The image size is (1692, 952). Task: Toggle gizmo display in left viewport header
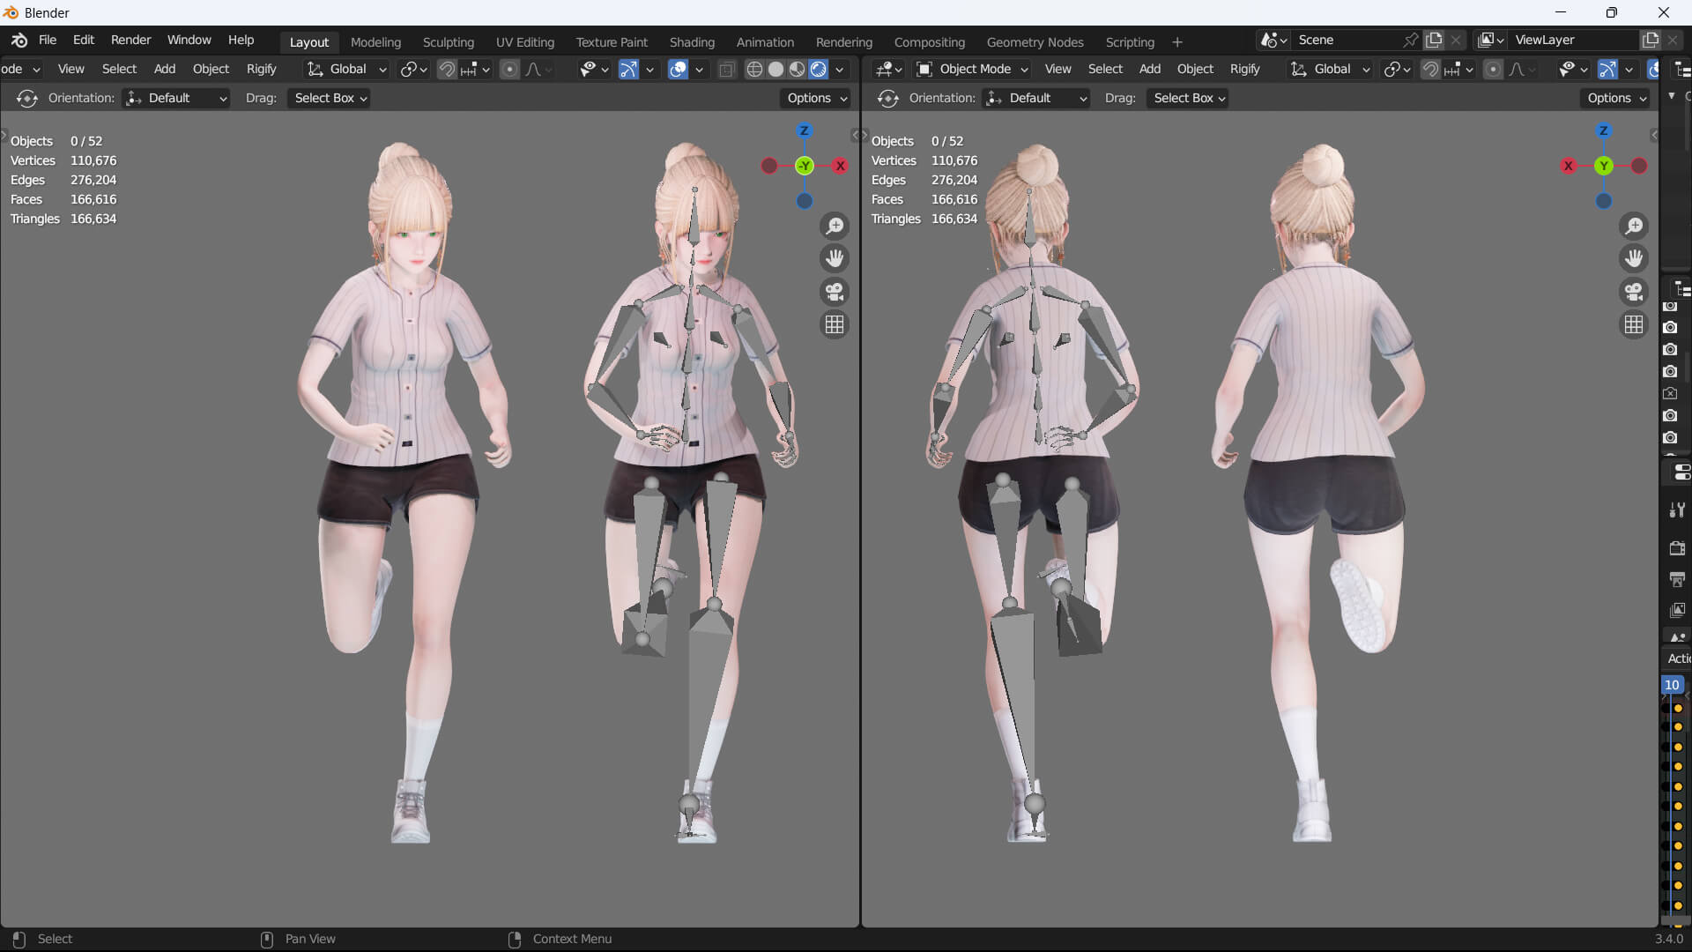[x=628, y=69]
